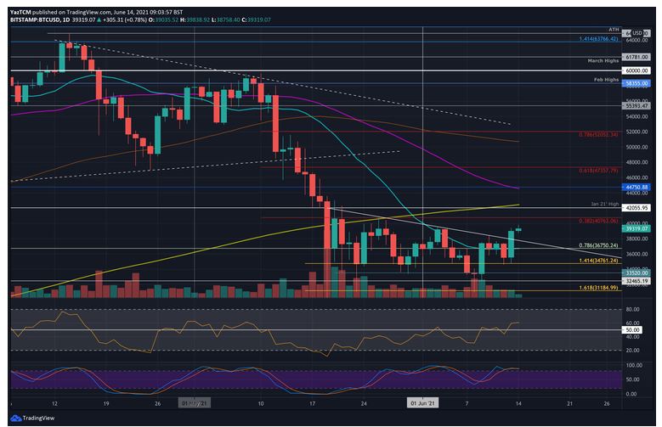Image resolution: width=662 pixels, height=427 pixels.
Task: Click the 61781.00 price axis tag
Action: point(637,57)
